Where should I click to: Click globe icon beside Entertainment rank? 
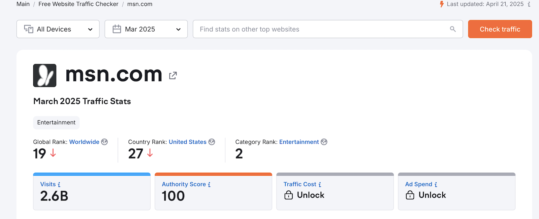click(x=324, y=142)
